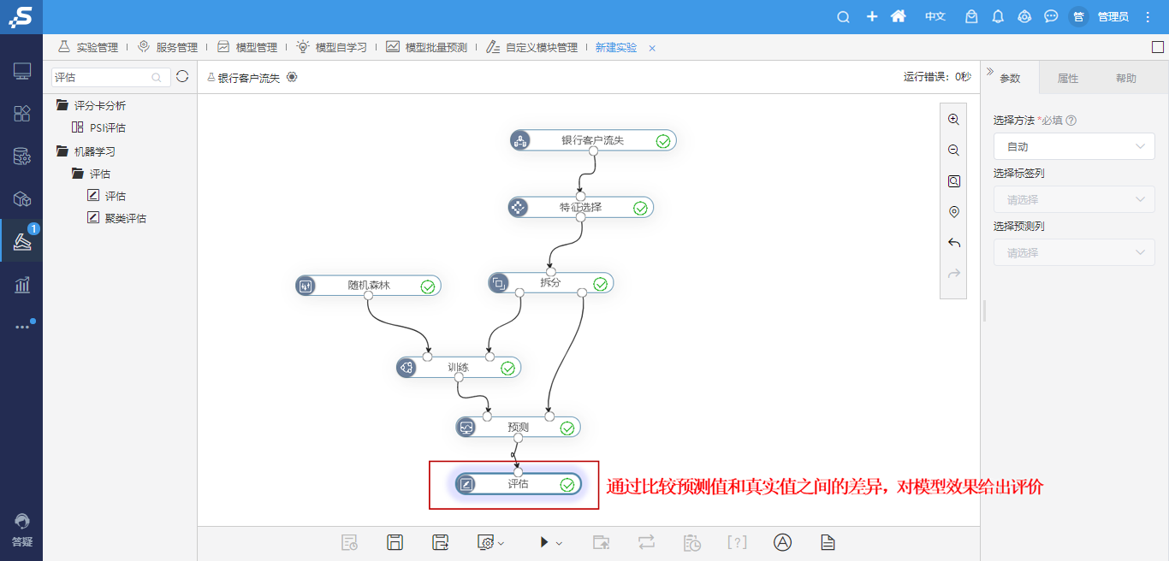The width and height of the screenshot is (1169, 561).
Task: Open the 自定义模块管理 menu
Action: point(532,47)
